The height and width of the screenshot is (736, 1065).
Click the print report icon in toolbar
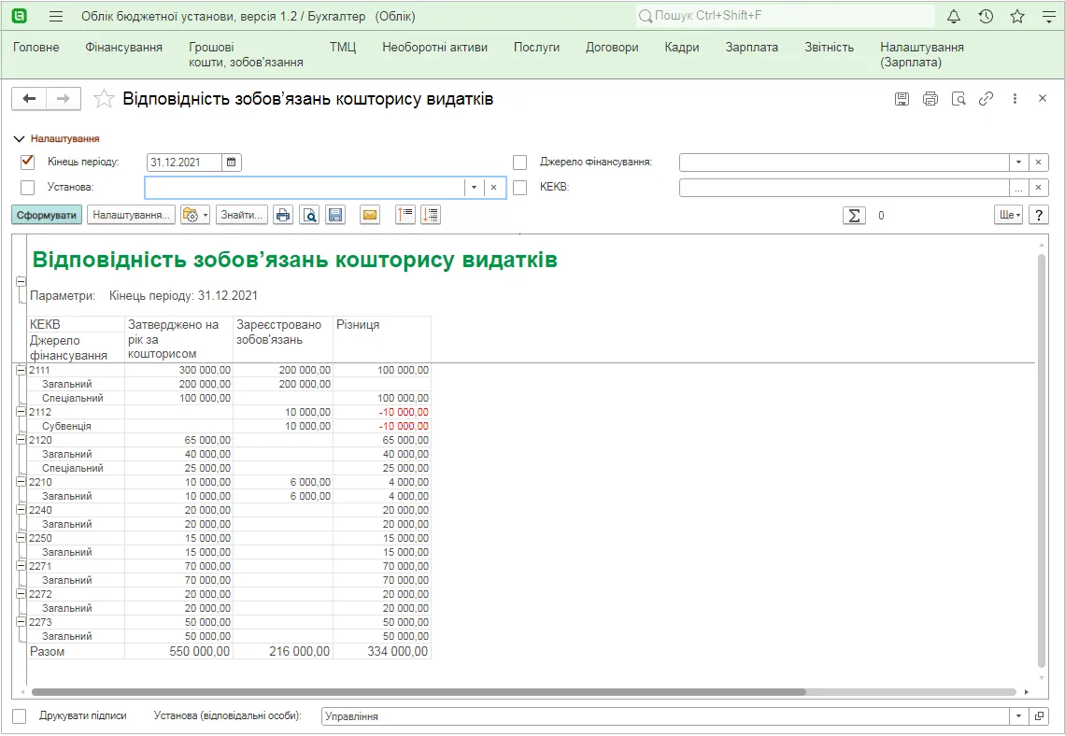(x=282, y=215)
